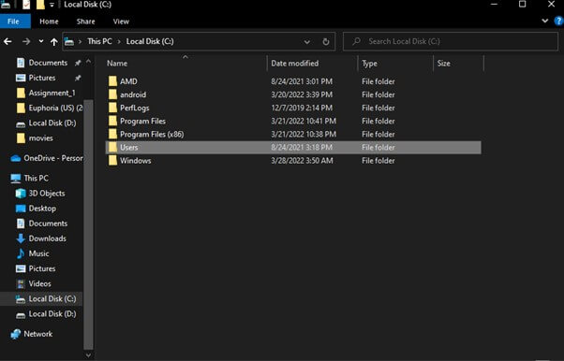Viewport: 564px width, 361px height.
Task: Go forward with the right arrow
Action: click(26, 42)
